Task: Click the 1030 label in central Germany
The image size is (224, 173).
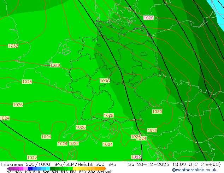Action: 105,80
